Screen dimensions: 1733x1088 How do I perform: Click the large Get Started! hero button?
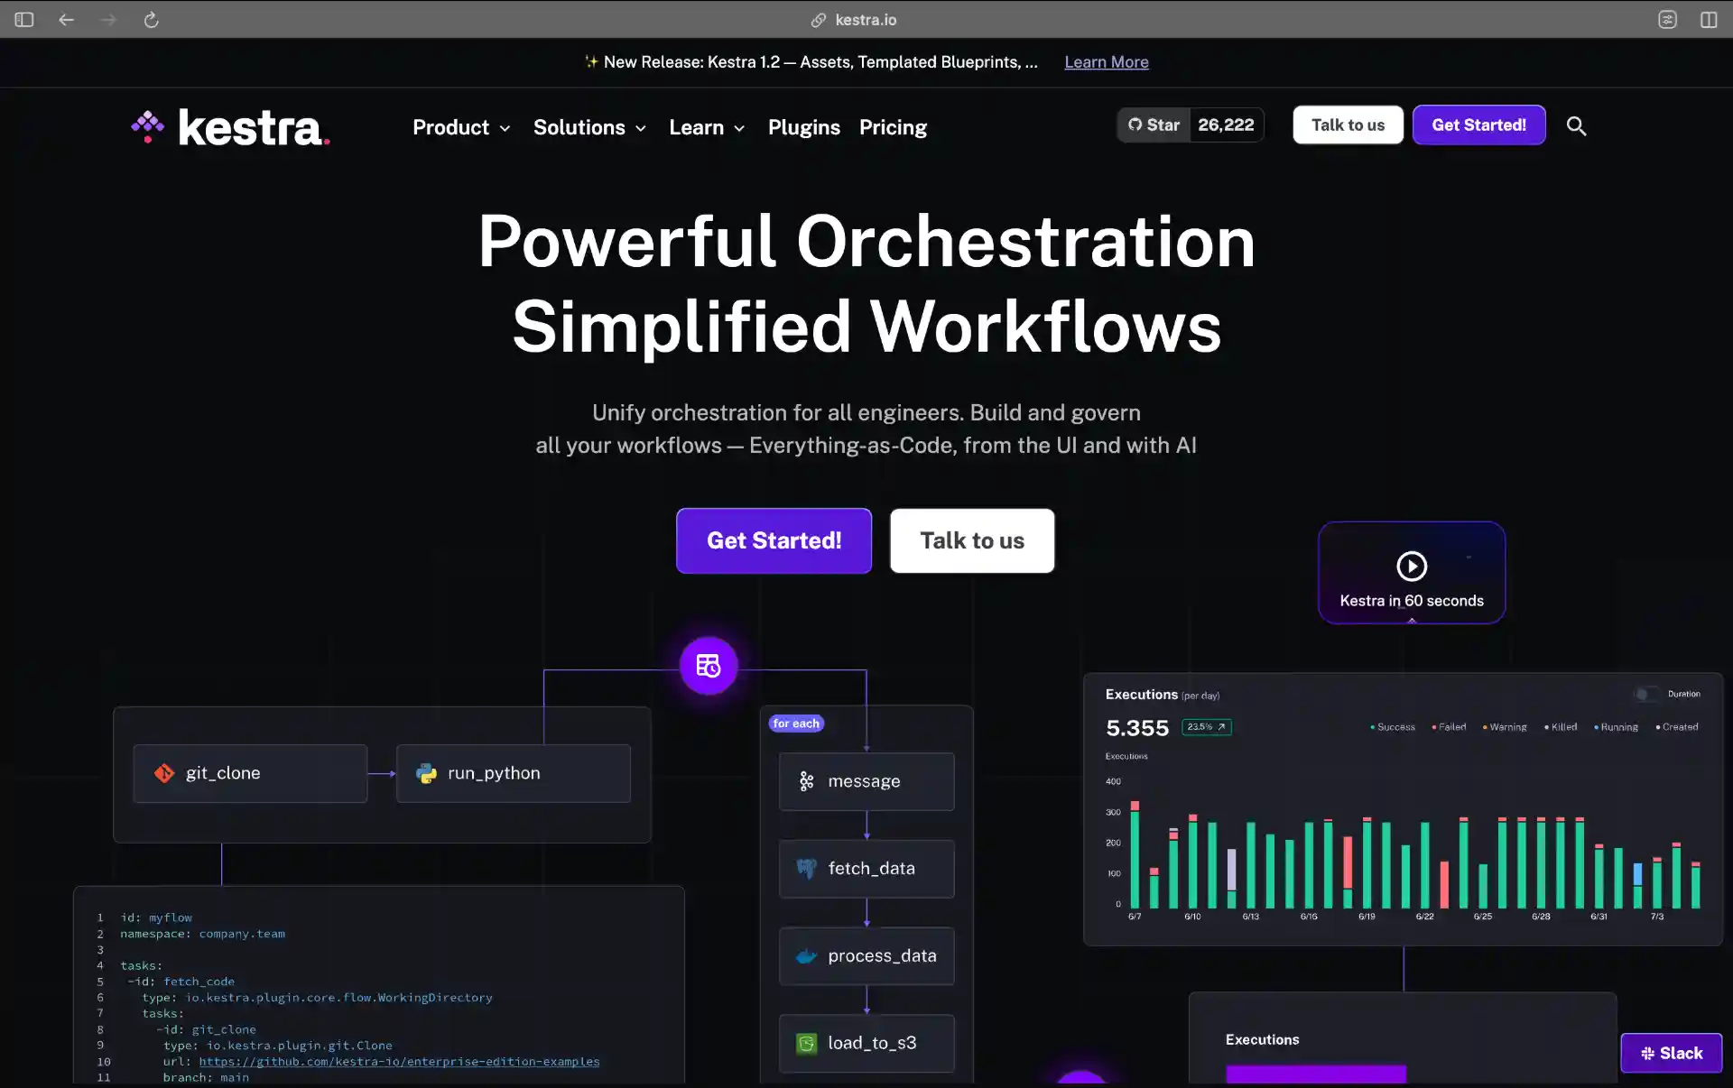coord(774,540)
